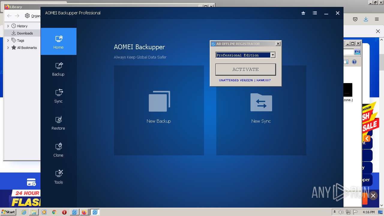Start a New Backup from the tile
Viewport: 384px width, 216px height.
159,110
